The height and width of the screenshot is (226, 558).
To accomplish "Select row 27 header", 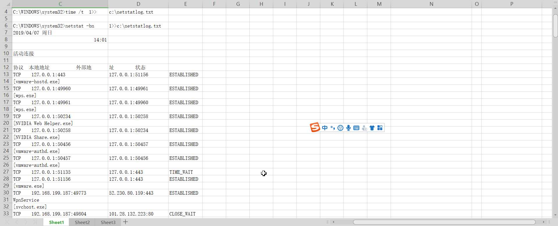I will (x=6, y=172).
